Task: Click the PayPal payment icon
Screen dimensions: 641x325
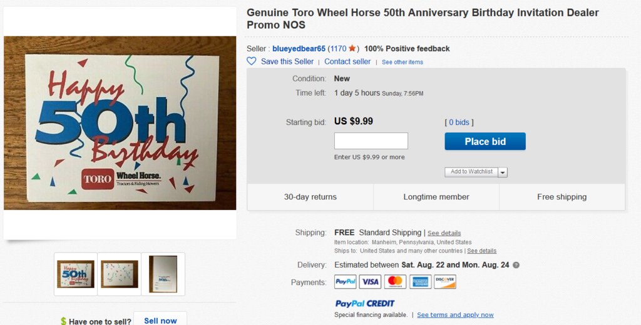Action: click(346, 282)
